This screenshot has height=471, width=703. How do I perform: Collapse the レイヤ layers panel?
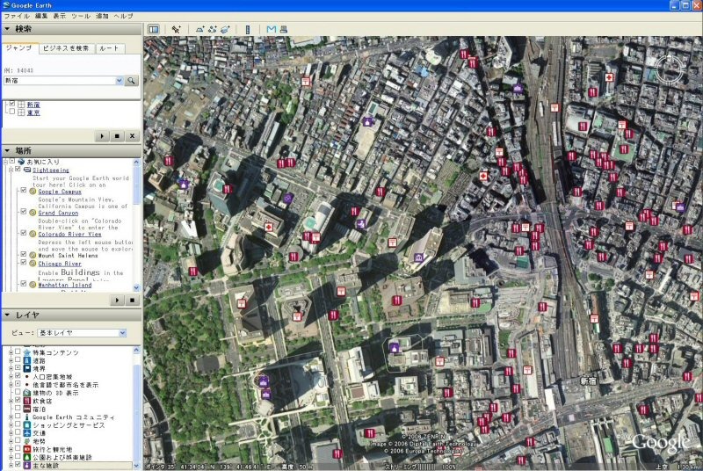pos(7,315)
